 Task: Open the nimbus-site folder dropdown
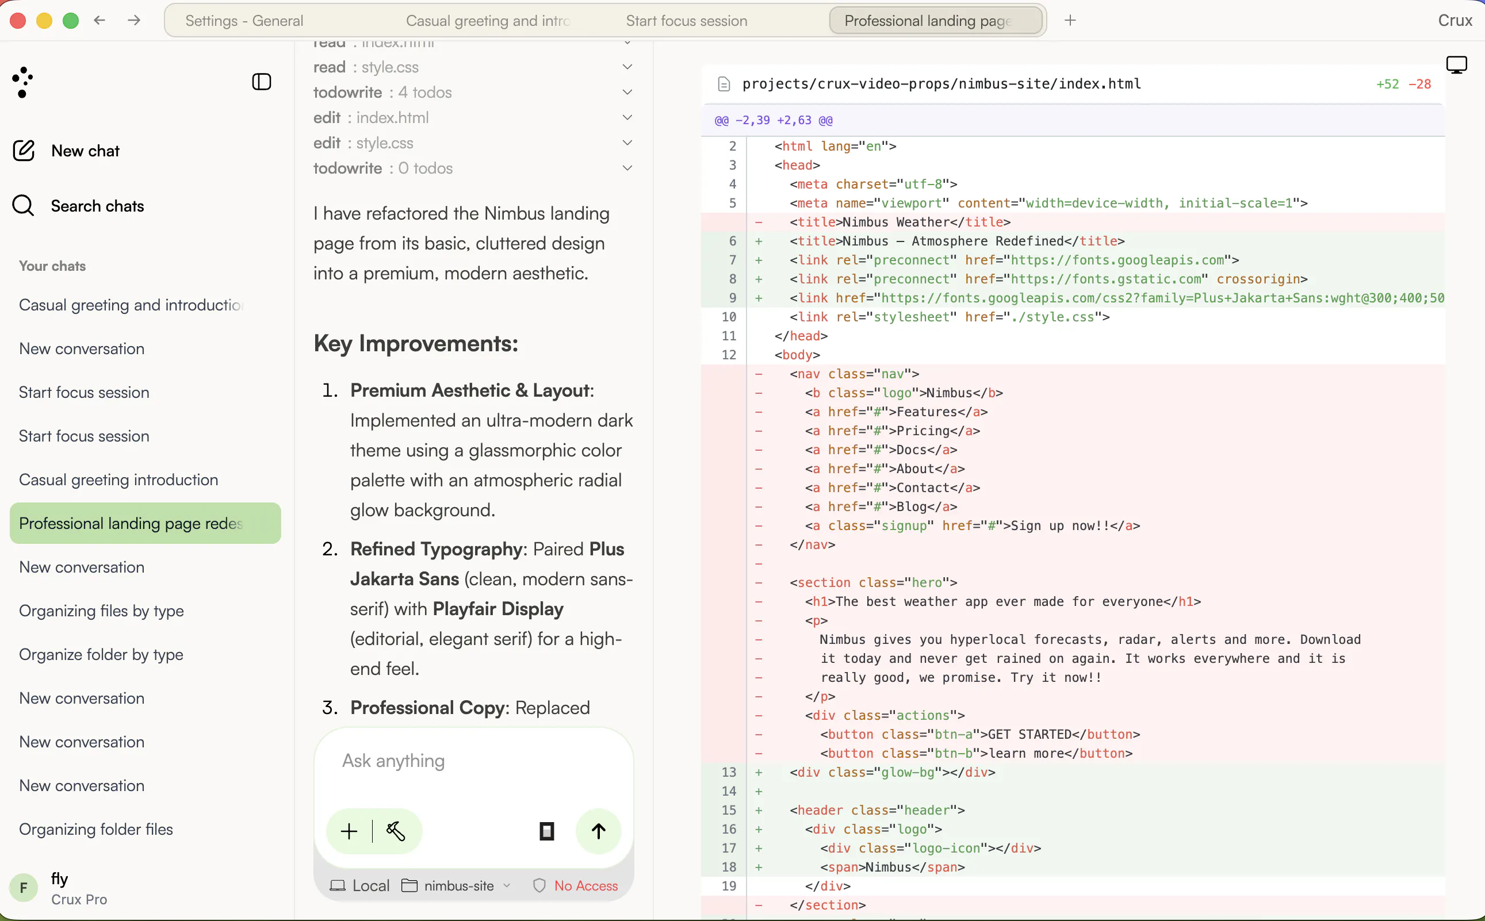point(456,885)
